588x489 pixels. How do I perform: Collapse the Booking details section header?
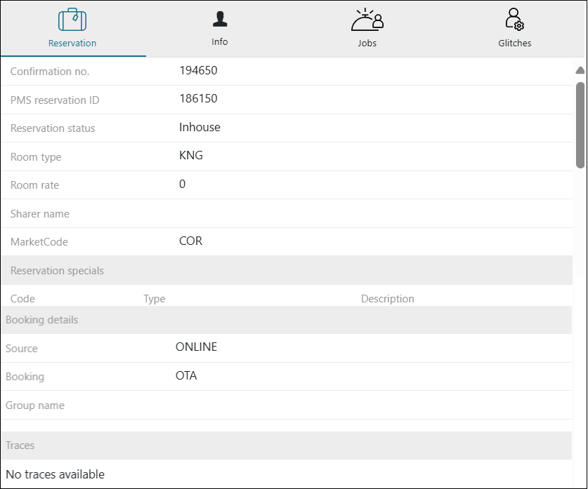[x=42, y=320]
